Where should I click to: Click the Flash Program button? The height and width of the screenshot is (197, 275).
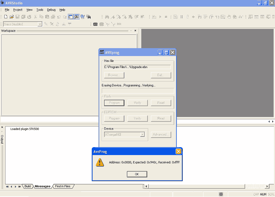tap(114, 103)
